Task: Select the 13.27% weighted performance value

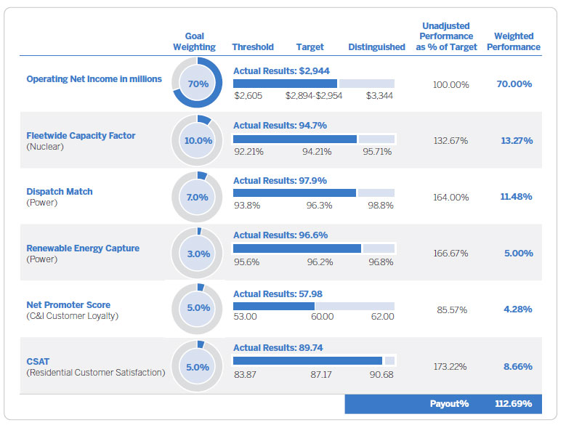Action: click(x=516, y=140)
